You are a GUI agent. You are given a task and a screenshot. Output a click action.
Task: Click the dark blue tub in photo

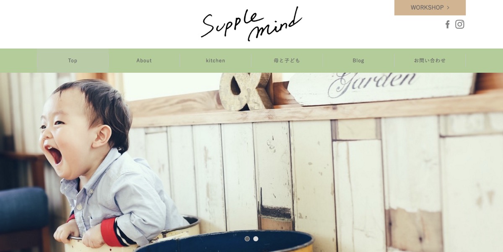[226, 242]
